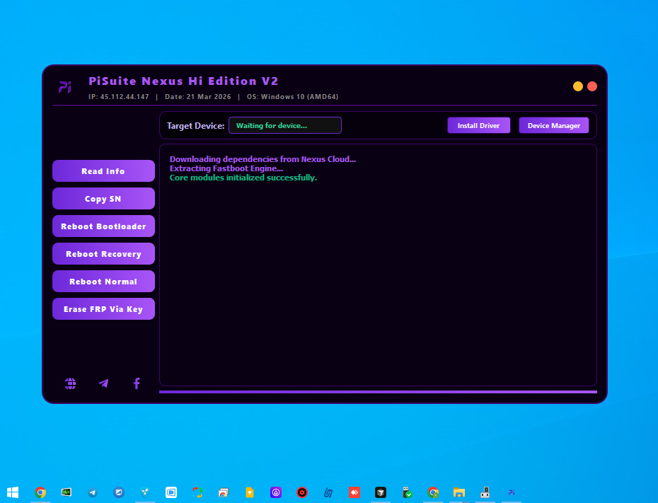Screen dimensions: 658x503
Task: Open the website globe icon in the sidebar
Action: 70,383
